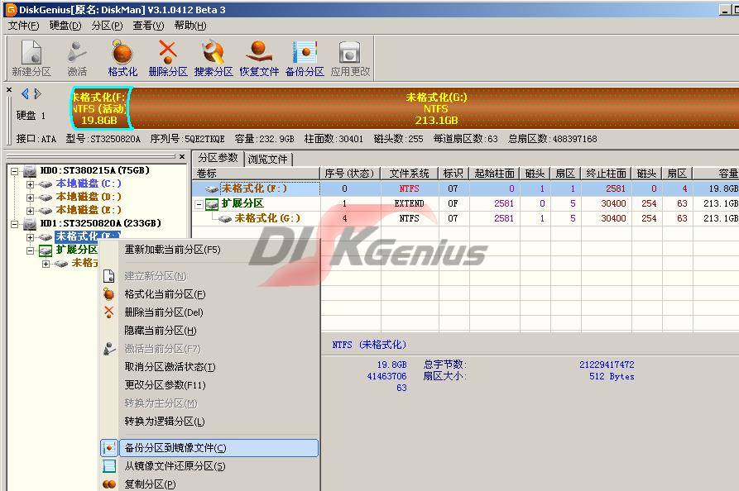Click the 格式化 toolbar icon
Viewport: 739px width, 491px height.
tap(122, 59)
